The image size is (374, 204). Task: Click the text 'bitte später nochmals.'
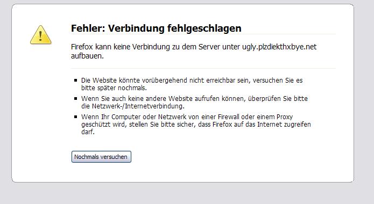pyautogui.click(x=114, y=88)
